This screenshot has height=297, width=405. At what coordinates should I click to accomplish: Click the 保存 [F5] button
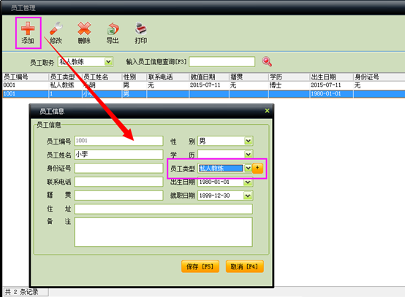click(x=200, y=266)
